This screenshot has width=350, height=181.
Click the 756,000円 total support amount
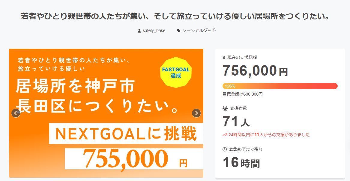pos(255,71)
